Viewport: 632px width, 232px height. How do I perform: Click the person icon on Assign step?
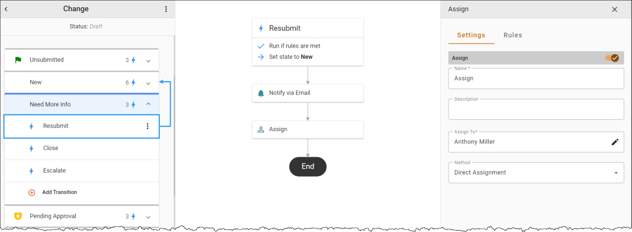[x=261, y=130]
